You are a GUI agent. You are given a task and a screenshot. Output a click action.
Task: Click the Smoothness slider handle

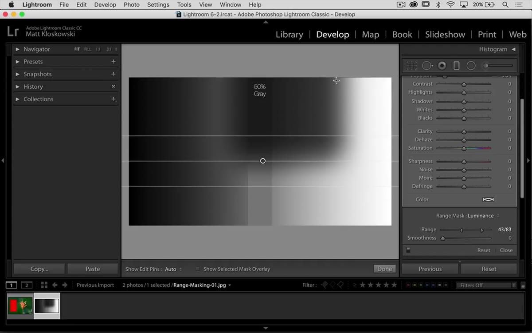point(442,238)
